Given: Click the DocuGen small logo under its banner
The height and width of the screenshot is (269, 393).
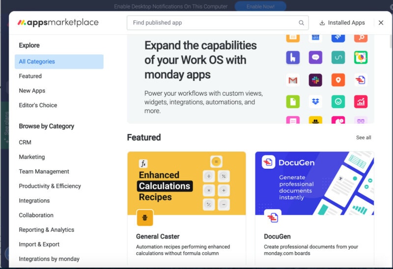Looking at the screenshot, I should coord(273,217).
